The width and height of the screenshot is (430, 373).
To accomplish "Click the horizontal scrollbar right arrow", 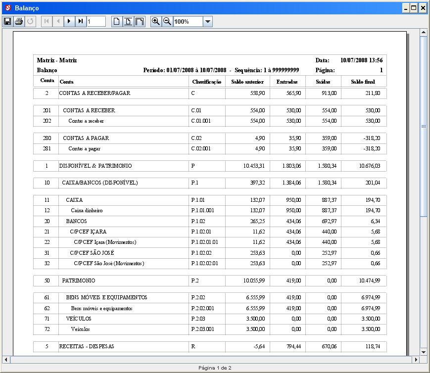I will [x=416, y=359].
